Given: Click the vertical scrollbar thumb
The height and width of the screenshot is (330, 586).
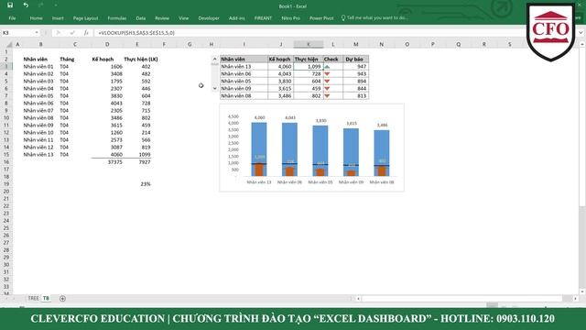Looking at the screenshot, I should pyautogui.click(x=582, y=127).
